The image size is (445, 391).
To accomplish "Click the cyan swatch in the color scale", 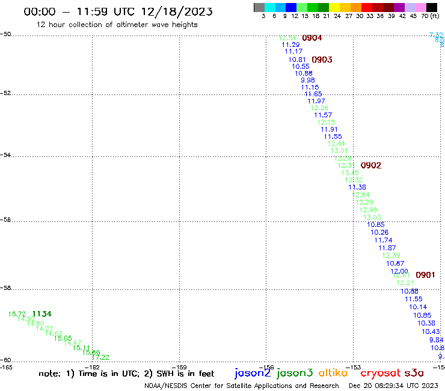I will 270,7.
